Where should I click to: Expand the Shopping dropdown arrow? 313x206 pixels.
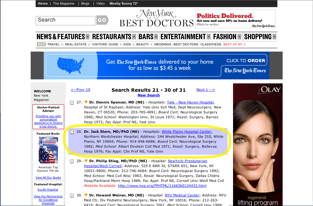[x=275, y=37]
